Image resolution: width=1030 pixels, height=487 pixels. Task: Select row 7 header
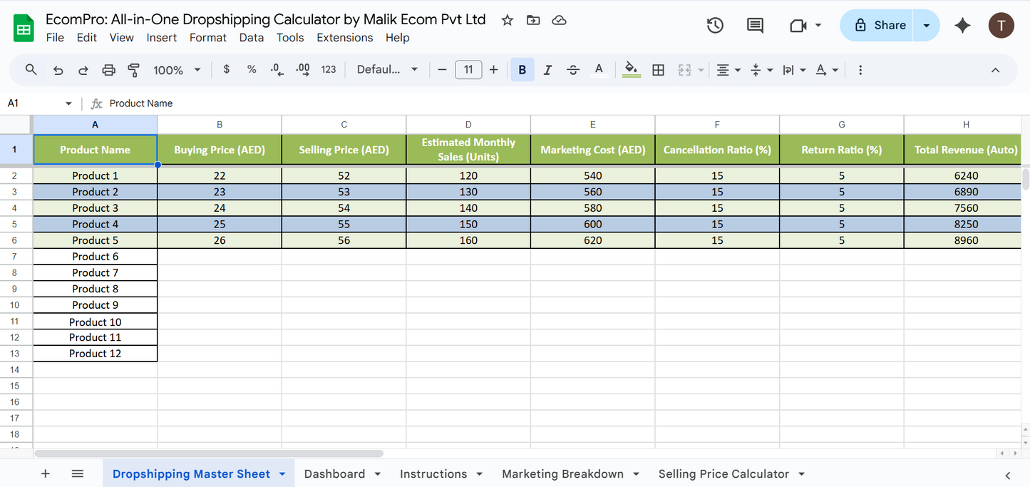coord(16,257)
